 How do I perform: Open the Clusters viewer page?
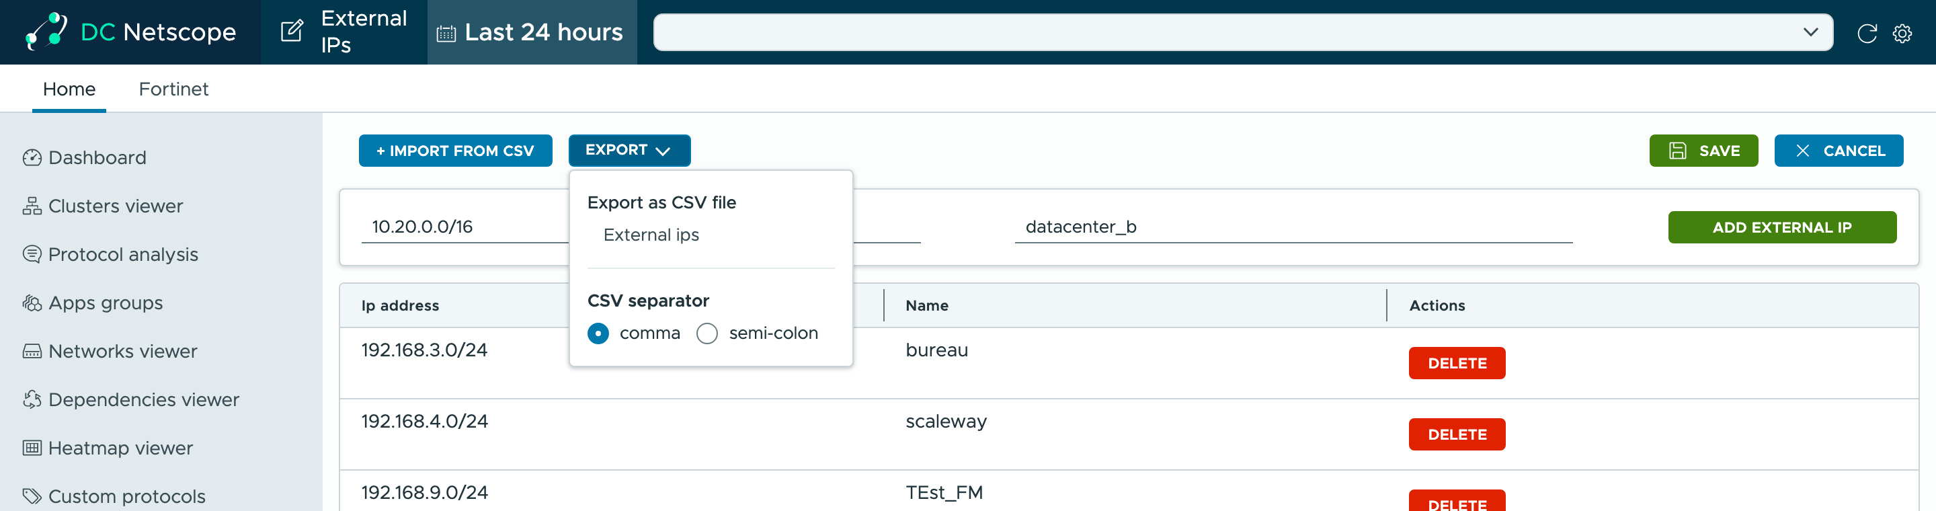tap(102, 206)
